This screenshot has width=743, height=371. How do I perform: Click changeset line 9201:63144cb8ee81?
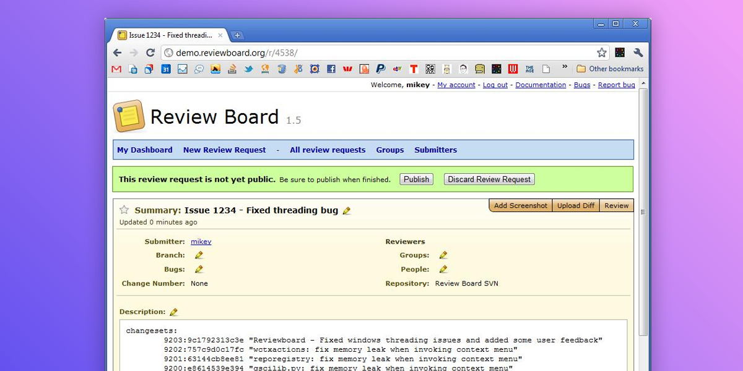[x=343, y=359]
